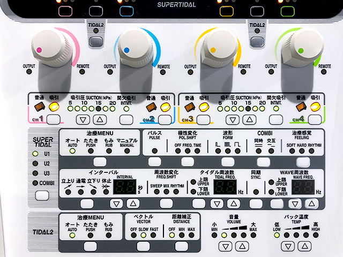Click the lit yellow 吸引 lamp above CH4

coord(315,107)
